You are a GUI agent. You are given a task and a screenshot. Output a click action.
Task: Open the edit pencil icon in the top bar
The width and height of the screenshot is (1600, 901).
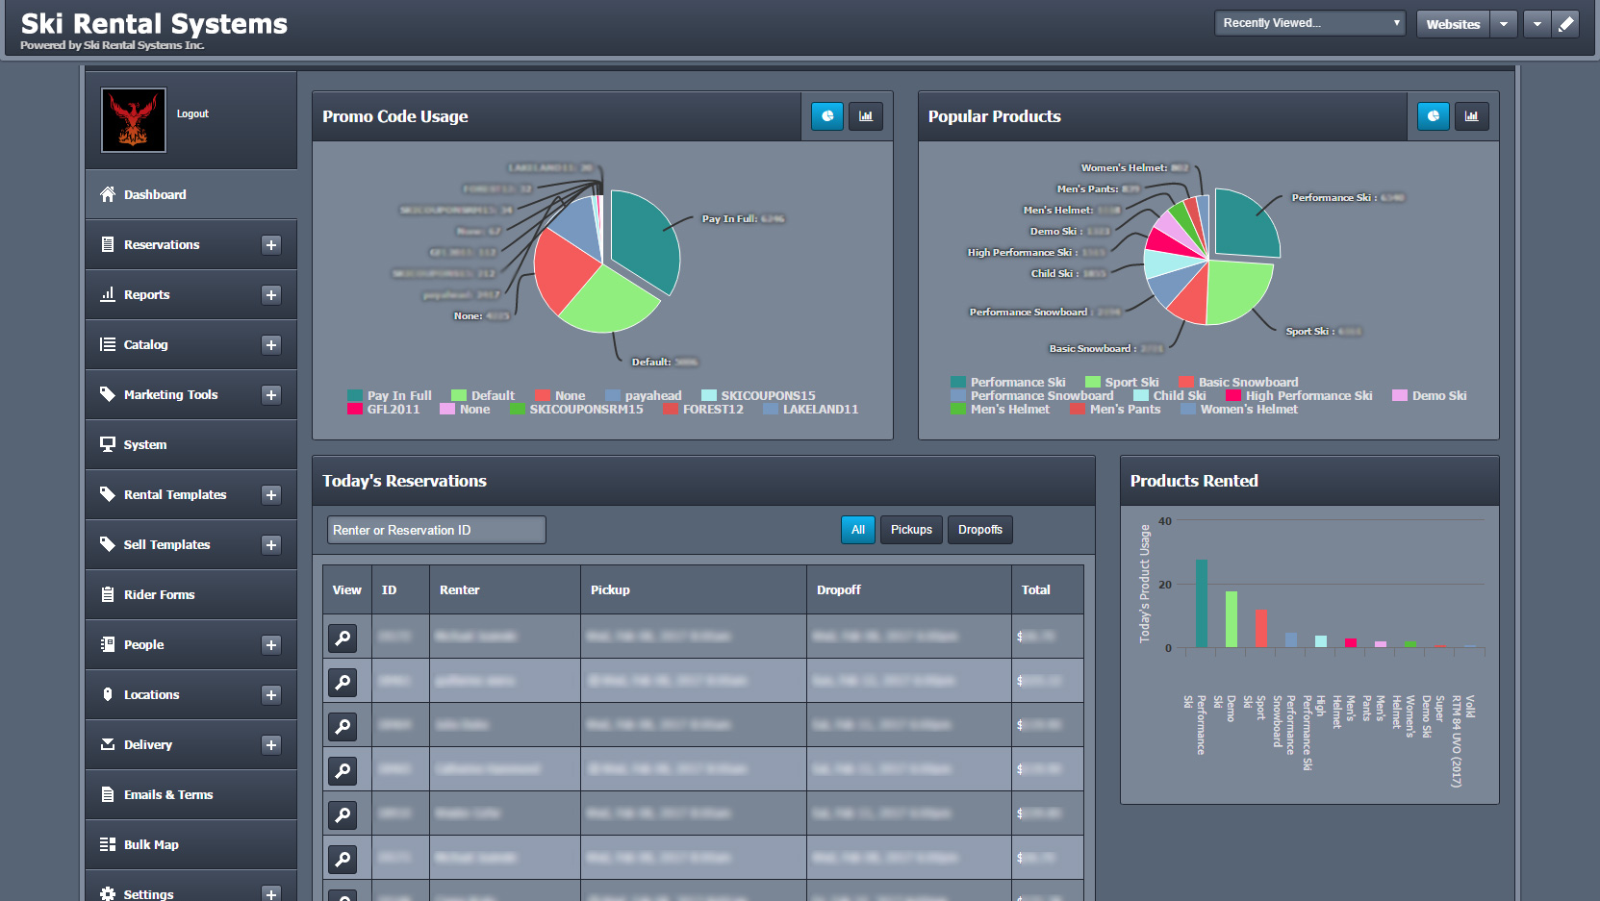(x=1565, y=23)
